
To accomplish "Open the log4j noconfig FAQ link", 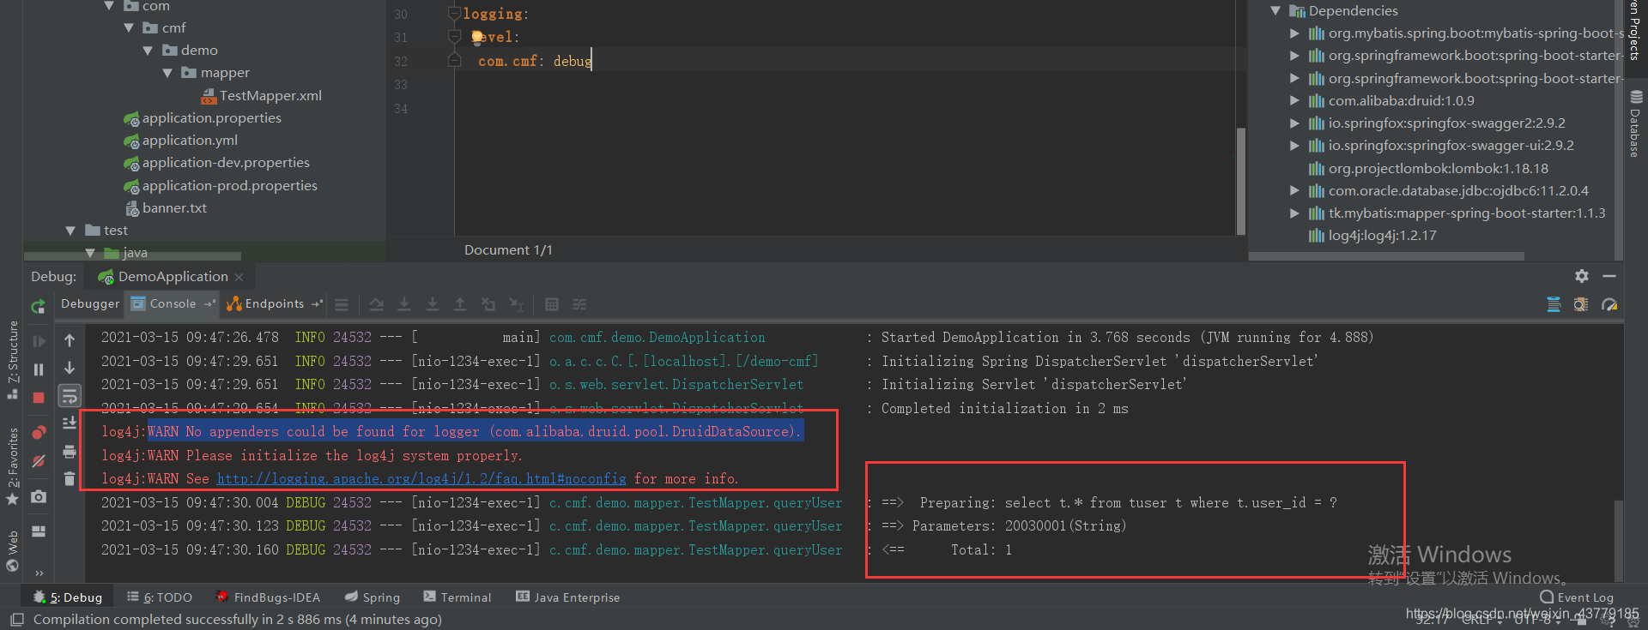I will click(421, 478).
